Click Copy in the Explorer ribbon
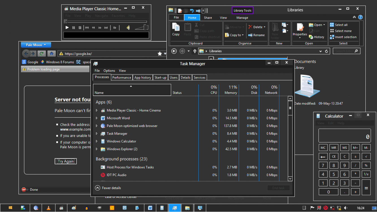Screen dimensions: 377x212 (176, 29)
